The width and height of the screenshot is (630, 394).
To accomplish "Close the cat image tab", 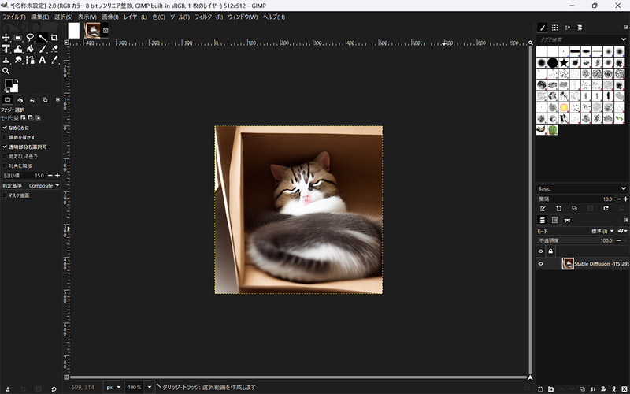I will click(x=106, y=31).
